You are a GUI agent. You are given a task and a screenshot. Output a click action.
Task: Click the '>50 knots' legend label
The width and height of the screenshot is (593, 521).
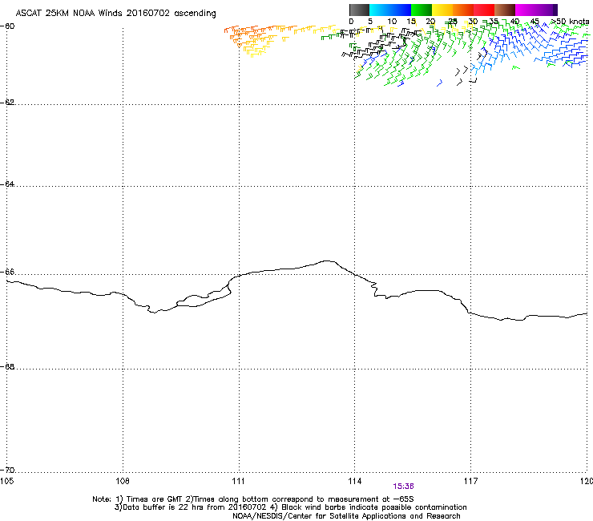coord(570,22)
